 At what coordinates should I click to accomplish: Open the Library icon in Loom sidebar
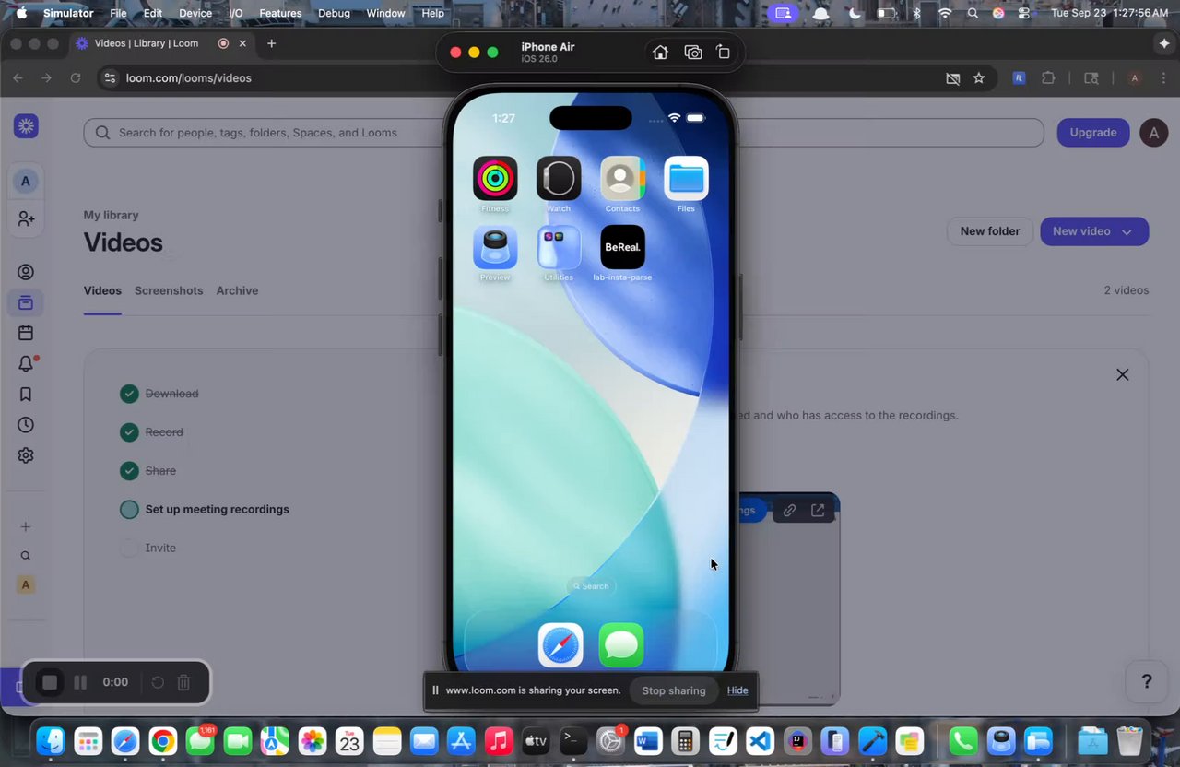click(26, 302)
